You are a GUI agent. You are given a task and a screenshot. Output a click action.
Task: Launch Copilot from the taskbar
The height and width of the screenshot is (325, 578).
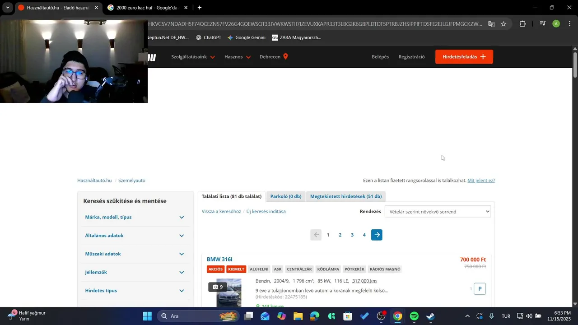[281, 316]
